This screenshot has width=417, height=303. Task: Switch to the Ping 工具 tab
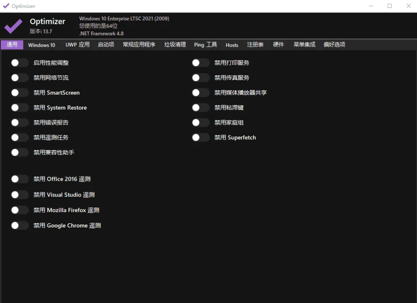point(205,45)
